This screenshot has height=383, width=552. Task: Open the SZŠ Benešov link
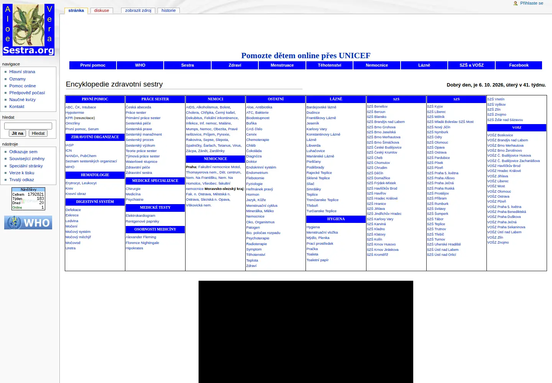point(377,106)
